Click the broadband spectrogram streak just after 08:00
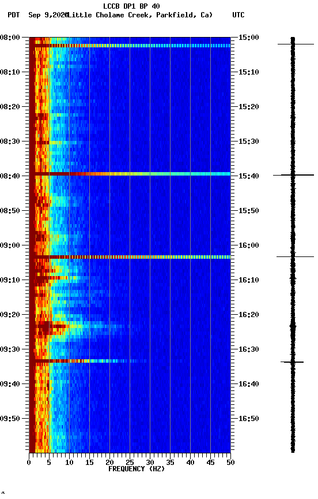The height and width of the screenshot is (499, 318). (130, 46)
